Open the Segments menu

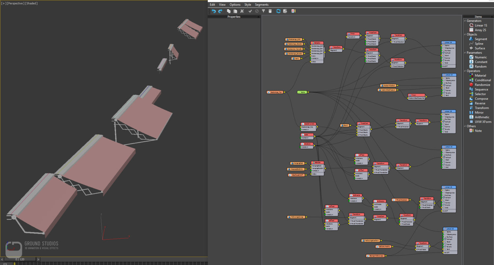(x=262, y=5)
